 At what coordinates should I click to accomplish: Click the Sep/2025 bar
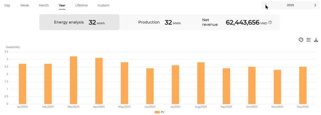[x=226, y=86]
